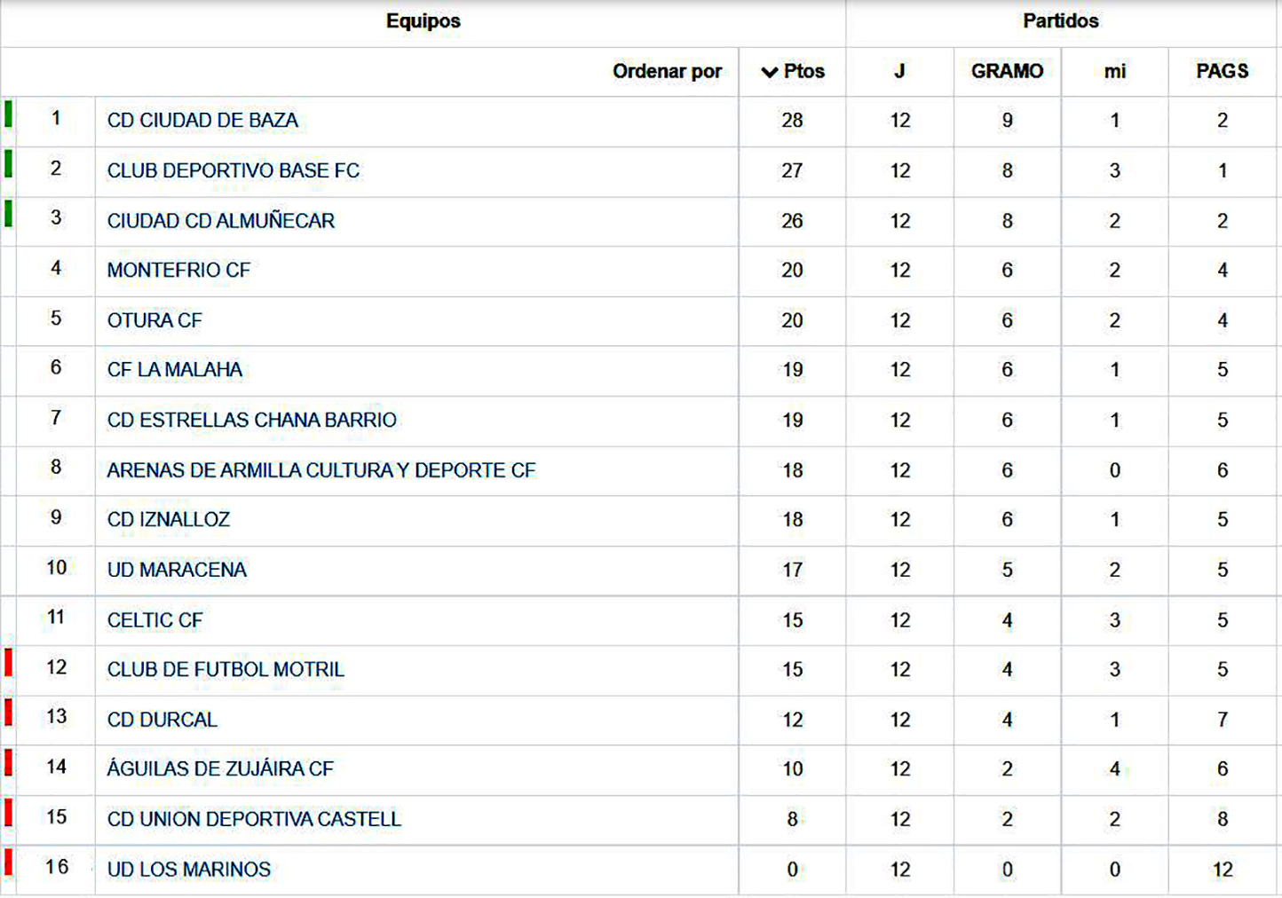Viewport: 1282px width, 898px height.
Task: Click UD MARACENA team link
Action: [x=177, y=570]
